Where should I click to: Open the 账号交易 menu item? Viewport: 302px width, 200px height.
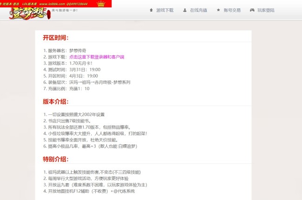[x=232, y=10]
